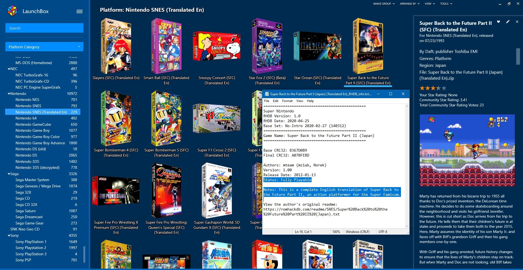Open the LaunchBox hamburger menu
Viewport: 523px width, 270px height.
click(79, 11)
